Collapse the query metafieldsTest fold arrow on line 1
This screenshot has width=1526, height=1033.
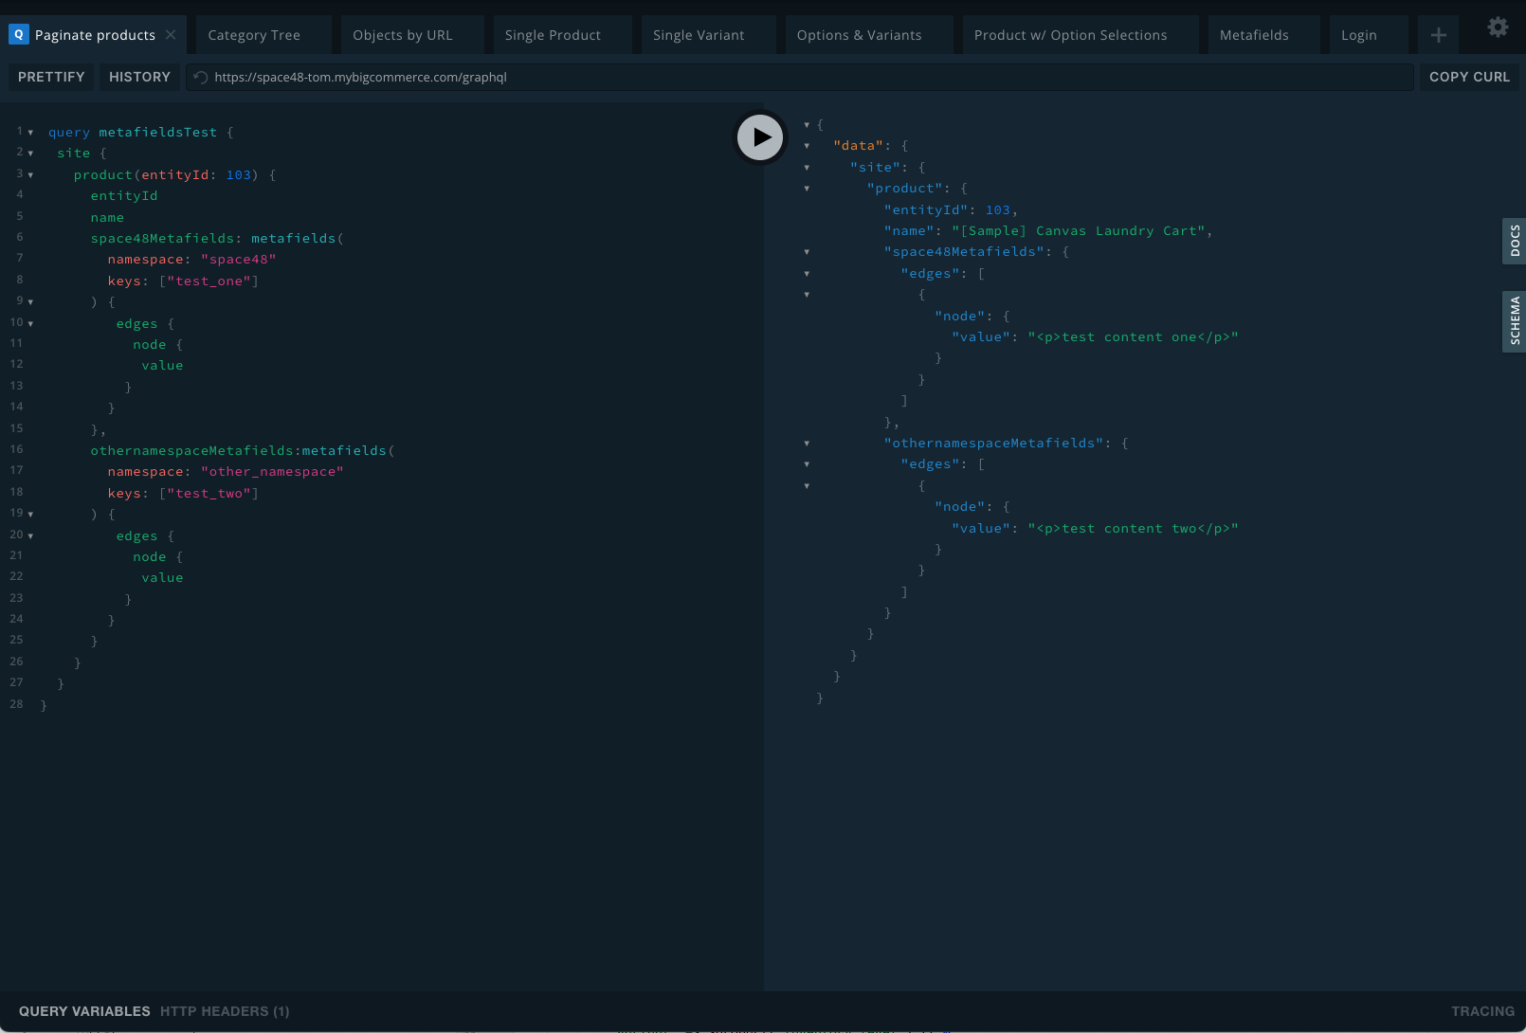pos(30,133)
